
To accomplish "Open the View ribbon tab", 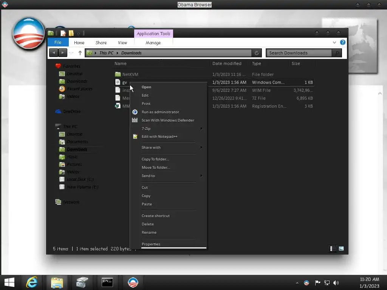I will [122, 43].
